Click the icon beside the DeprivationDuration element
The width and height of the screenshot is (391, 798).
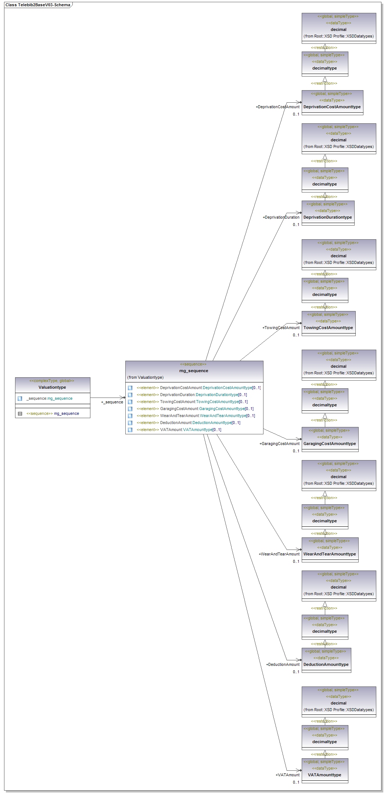[130, 395]
